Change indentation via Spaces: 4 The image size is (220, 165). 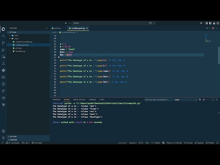[133, 143]
